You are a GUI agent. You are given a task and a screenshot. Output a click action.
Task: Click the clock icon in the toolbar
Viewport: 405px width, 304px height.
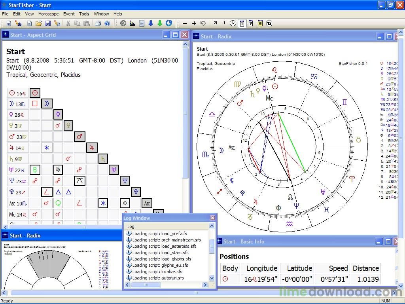(233, 23)
